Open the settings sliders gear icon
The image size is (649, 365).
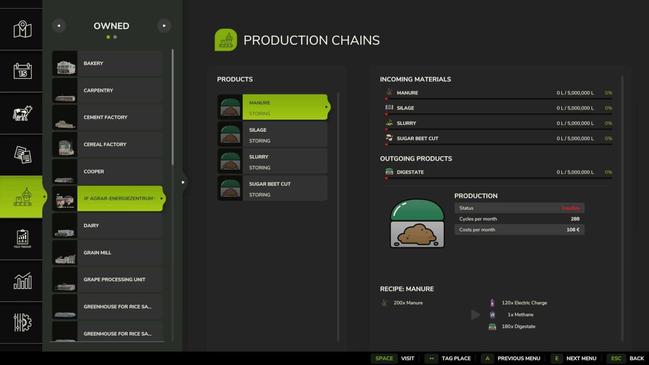tap(22, 322)
